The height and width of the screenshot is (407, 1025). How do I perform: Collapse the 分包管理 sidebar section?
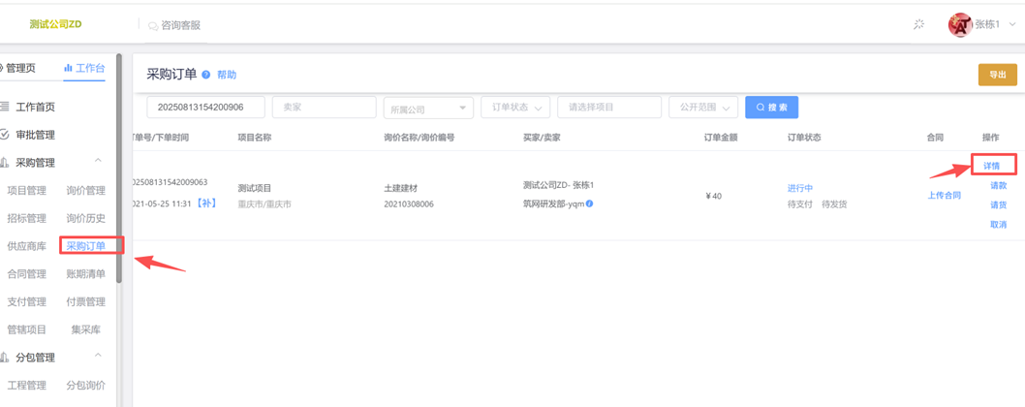pyautogui.click(x=98, y=357)
